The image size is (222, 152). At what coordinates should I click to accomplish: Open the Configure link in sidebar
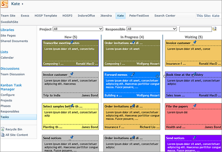tap(8, 95)
